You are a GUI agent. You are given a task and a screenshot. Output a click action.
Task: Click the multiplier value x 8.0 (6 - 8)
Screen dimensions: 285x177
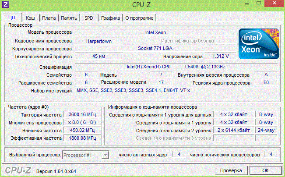(82, 122)
